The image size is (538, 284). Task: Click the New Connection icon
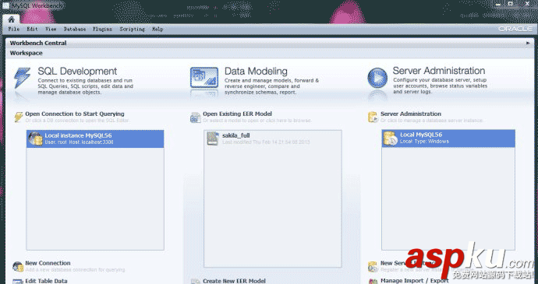coord(18,266)
